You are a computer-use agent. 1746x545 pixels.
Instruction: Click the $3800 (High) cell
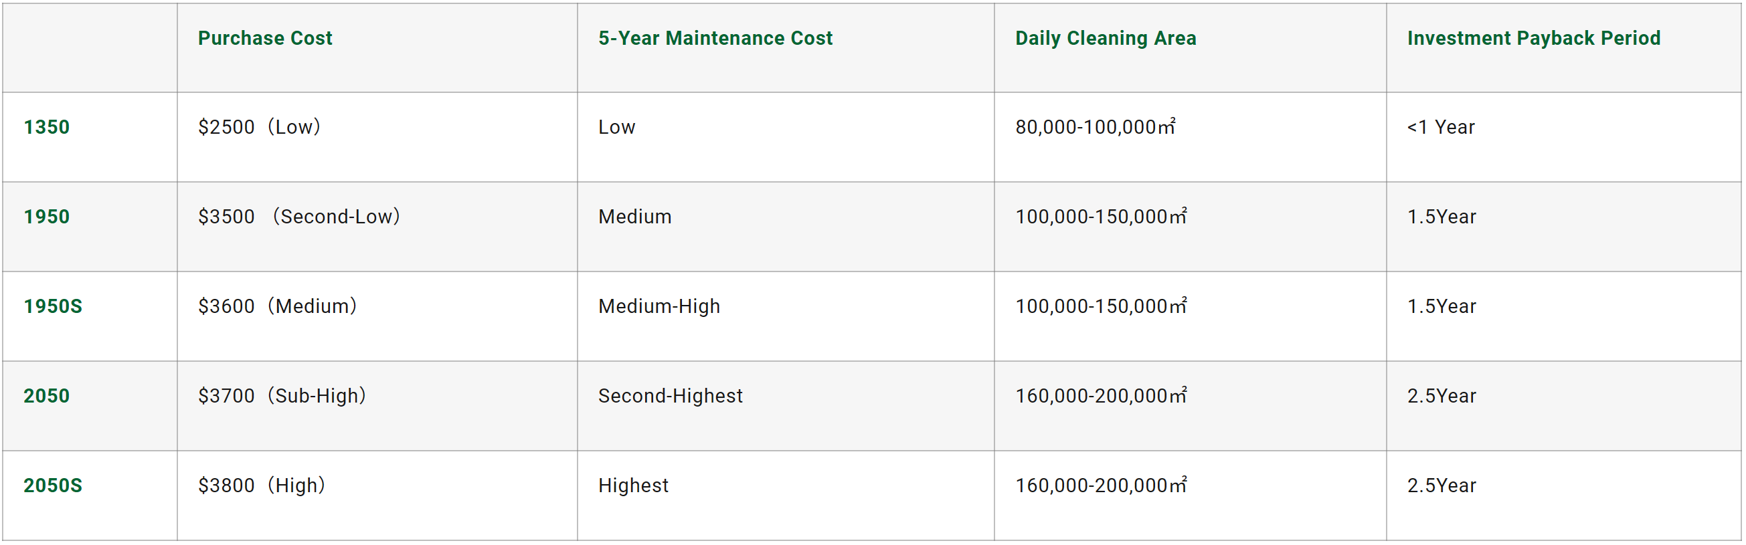coord(262,485)
